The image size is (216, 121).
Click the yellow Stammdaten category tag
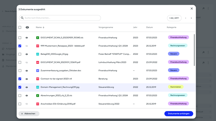tap(175, 87)
